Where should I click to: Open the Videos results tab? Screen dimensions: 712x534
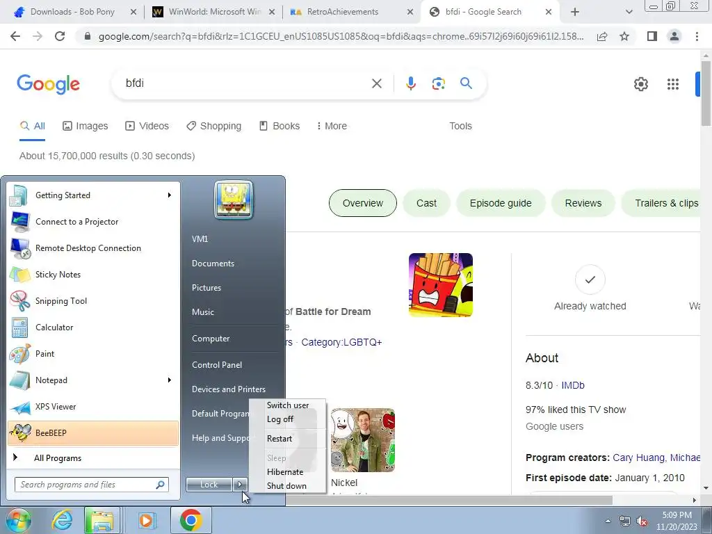coord(147,126)
